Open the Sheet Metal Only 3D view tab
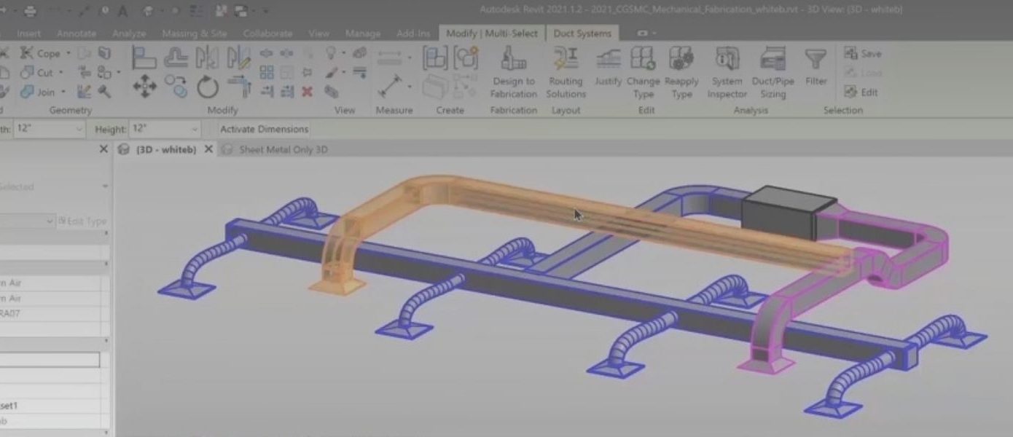This screenshot has height=437, width=1013. coord(284,149)
